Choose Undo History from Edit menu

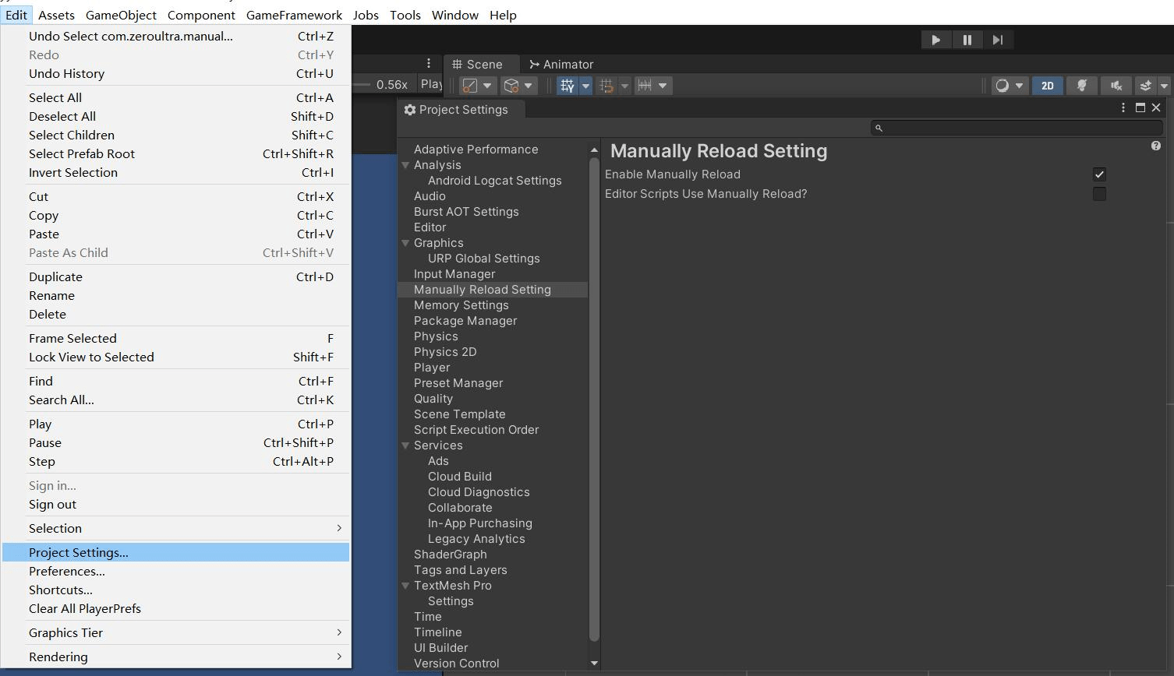[x=175, y=74]
